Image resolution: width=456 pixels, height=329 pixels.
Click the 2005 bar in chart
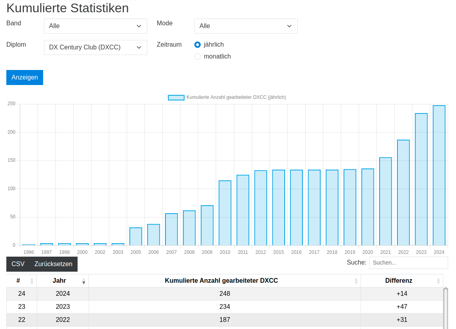click(136, 236)
